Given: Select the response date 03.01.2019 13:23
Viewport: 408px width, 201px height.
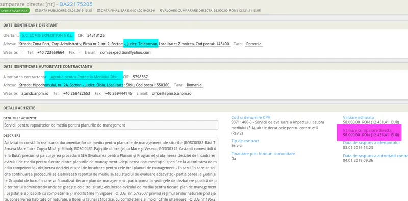Looking at the screenshot, I should tap(358, 147).
